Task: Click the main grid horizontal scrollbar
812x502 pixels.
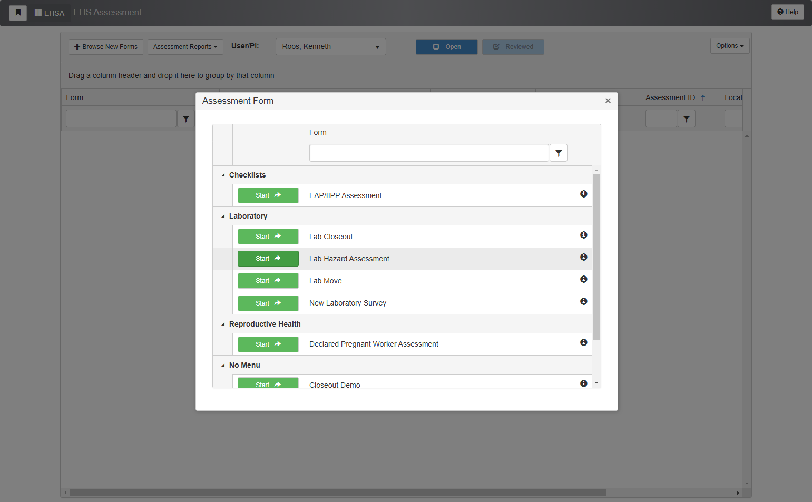Action: 338,493
